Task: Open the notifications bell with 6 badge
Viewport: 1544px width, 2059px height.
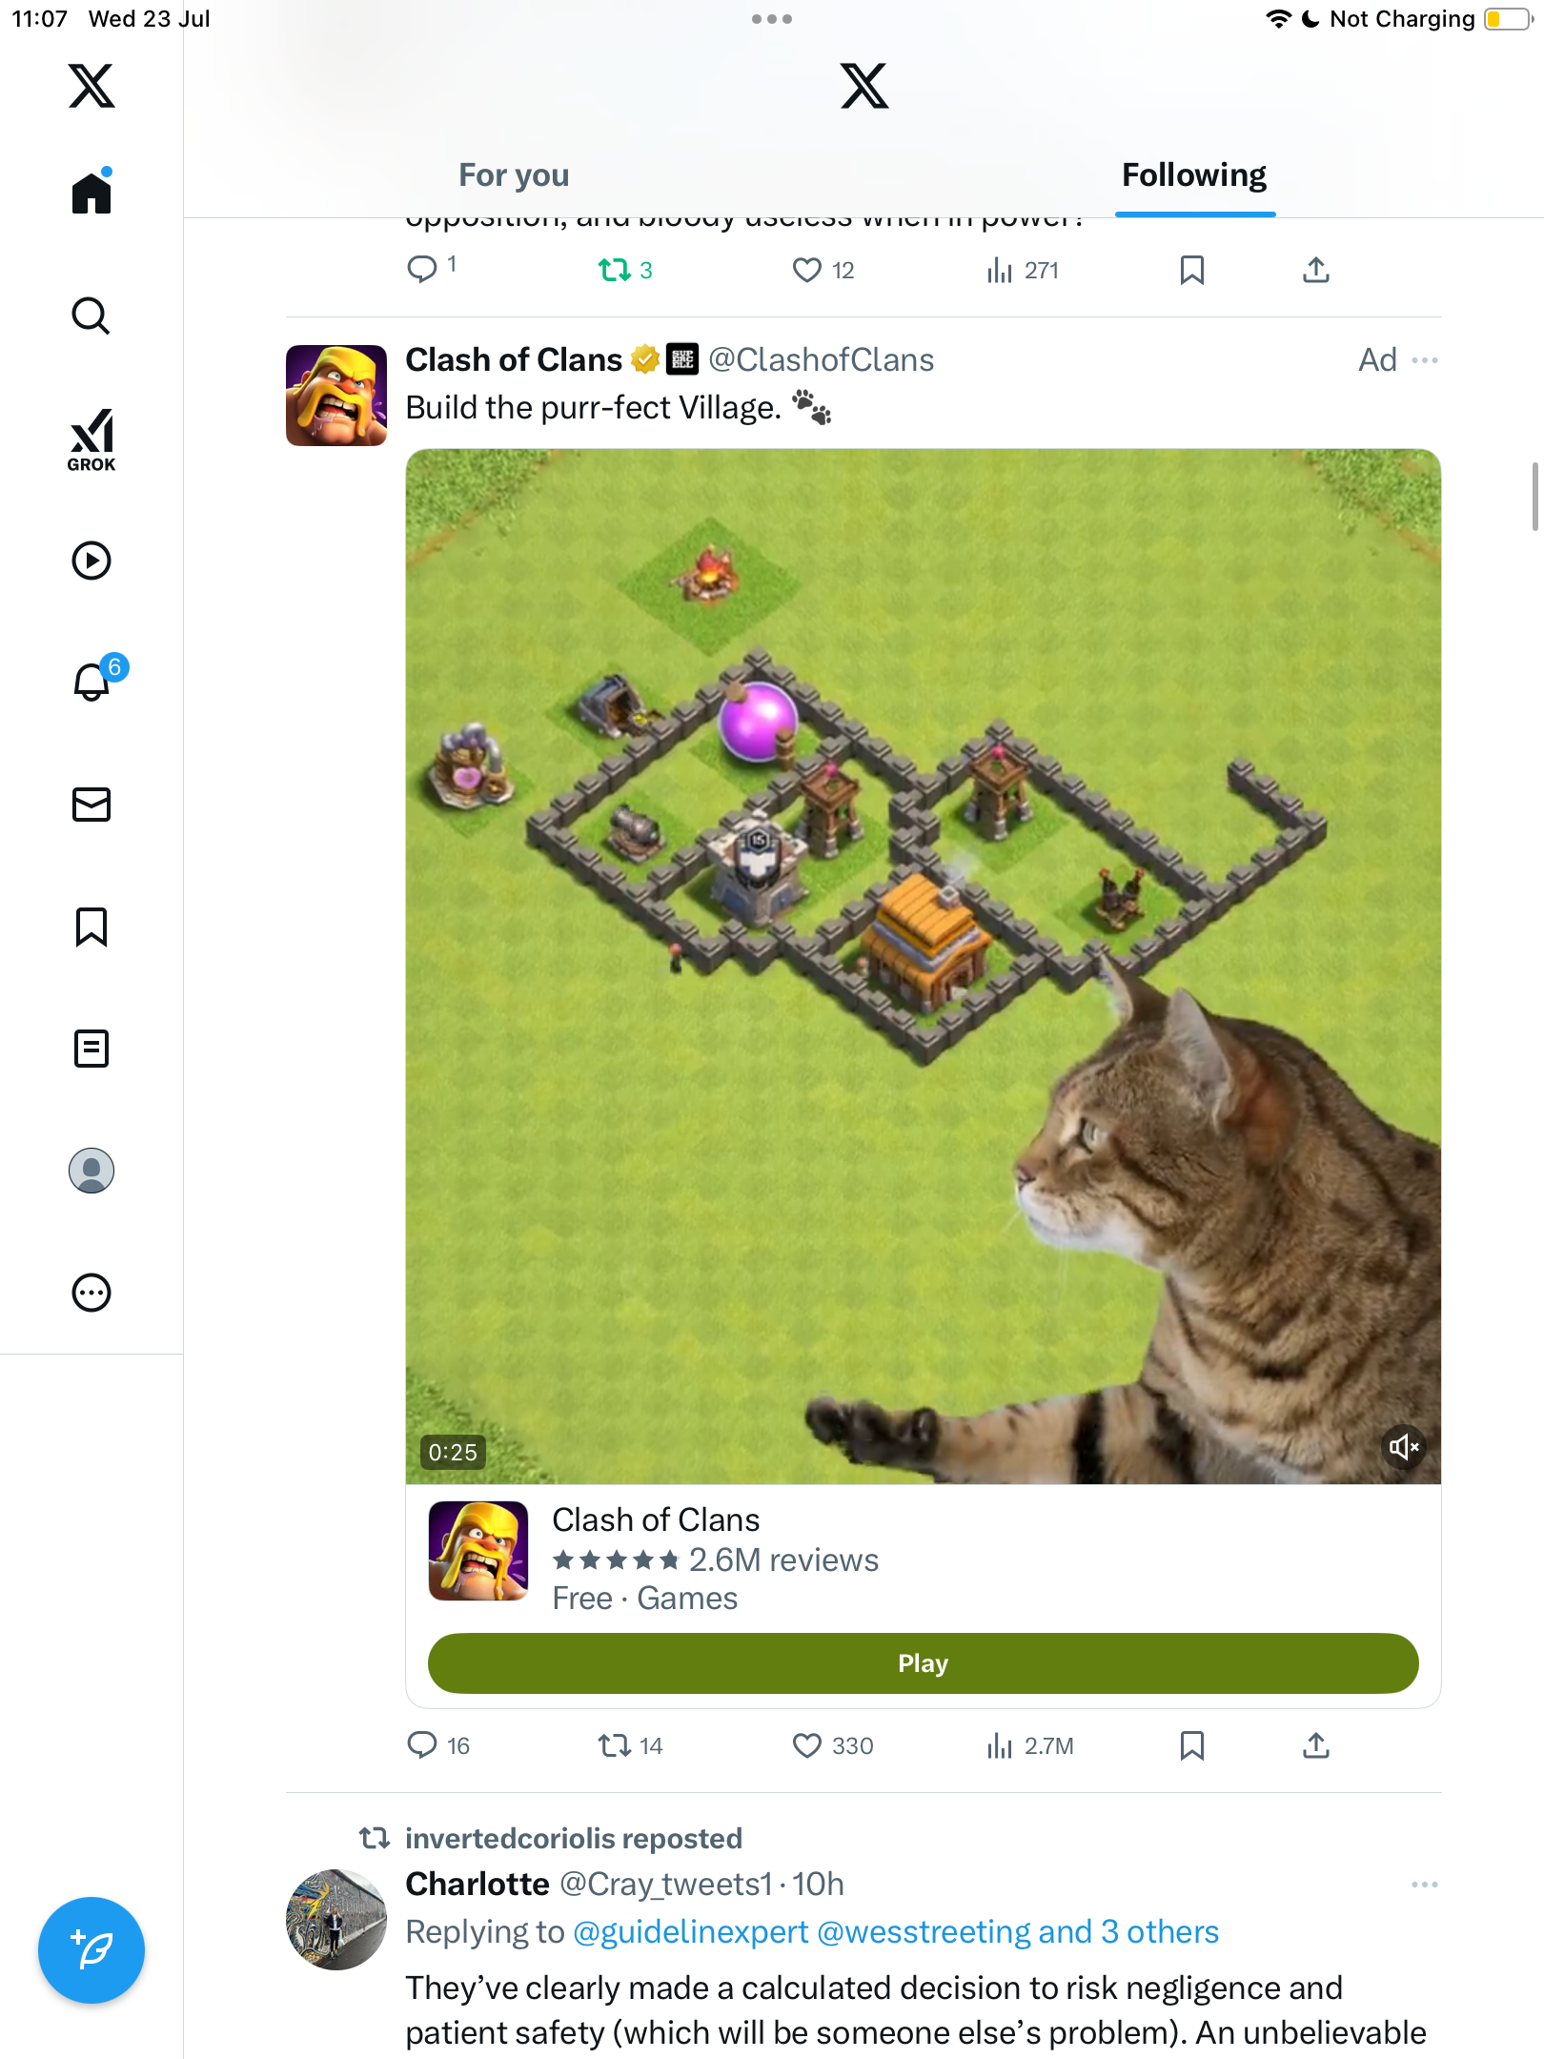Action: pos(95,681)
